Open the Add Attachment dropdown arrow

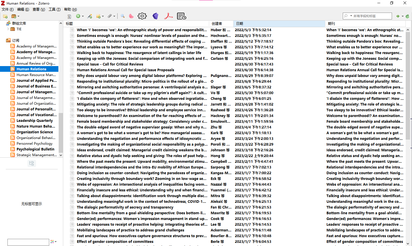(x=114, y=16)
